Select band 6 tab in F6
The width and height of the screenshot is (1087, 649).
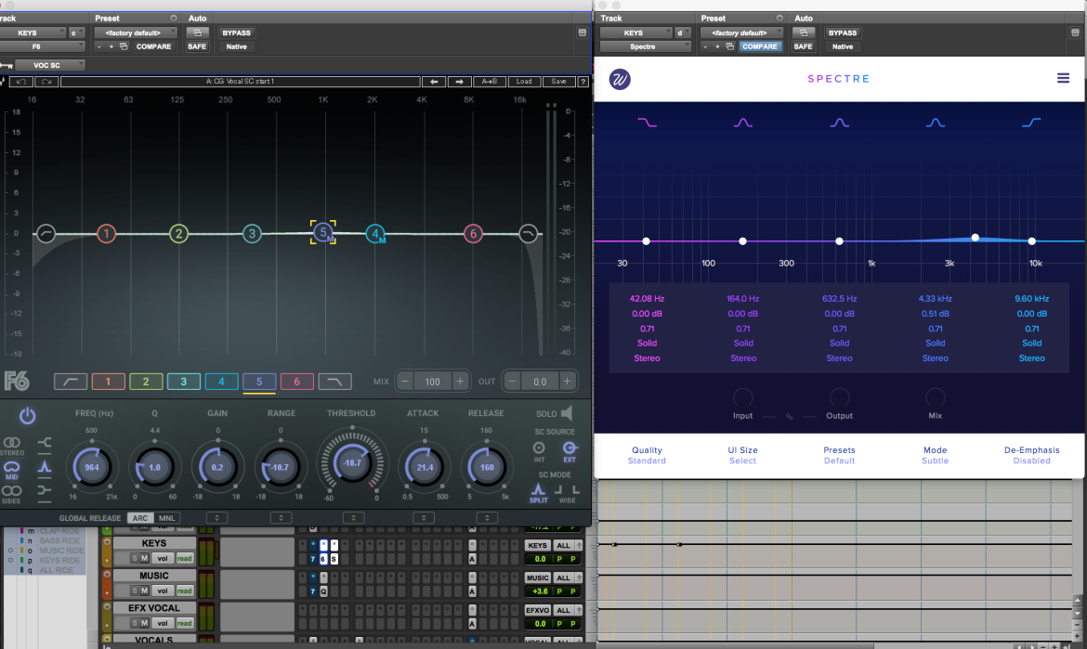(x=296, y=382)
